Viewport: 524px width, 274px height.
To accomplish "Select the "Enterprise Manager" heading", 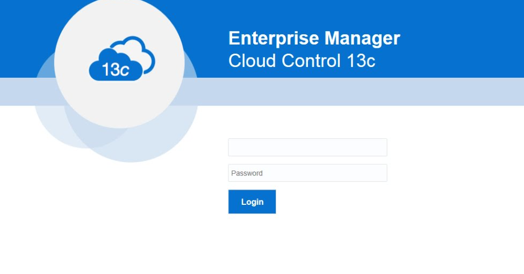I will (314, 38).
